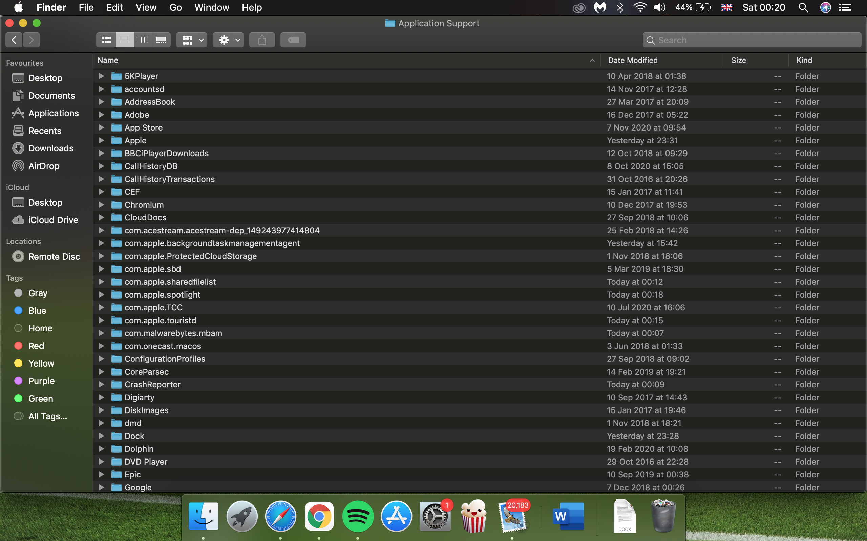Open Spotify from the Dock

[358, 516]
